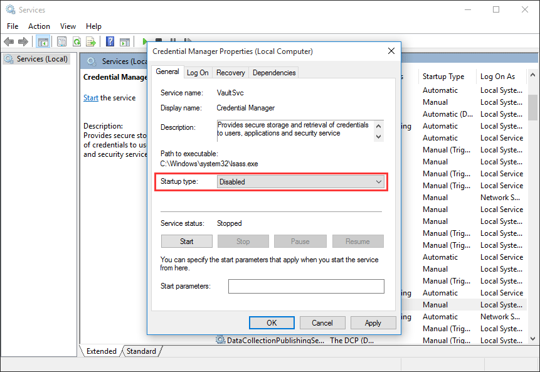Minimize the Services window

[468, 9]
